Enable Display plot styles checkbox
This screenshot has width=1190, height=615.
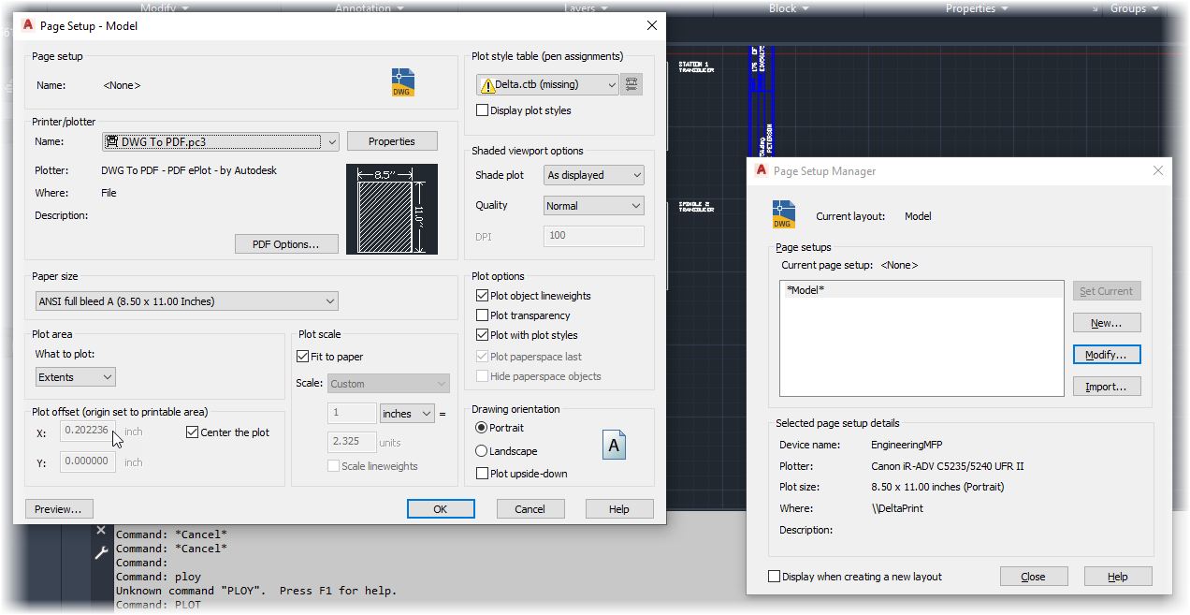pyautogui.click(x=483, y=110)
